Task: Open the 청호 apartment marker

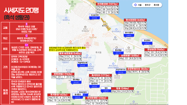Action: point(106,90)
